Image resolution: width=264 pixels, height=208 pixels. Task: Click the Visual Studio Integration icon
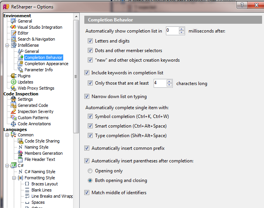tap(13, 27)
